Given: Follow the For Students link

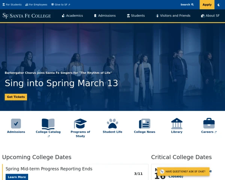Looking at the screenshot, I should point(12,5).
